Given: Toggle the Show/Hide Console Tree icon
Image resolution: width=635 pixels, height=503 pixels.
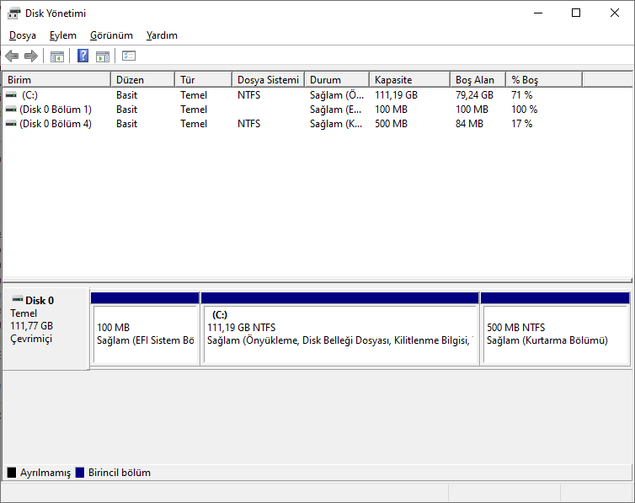Looking at the screenshot, I should click(57, 56).
